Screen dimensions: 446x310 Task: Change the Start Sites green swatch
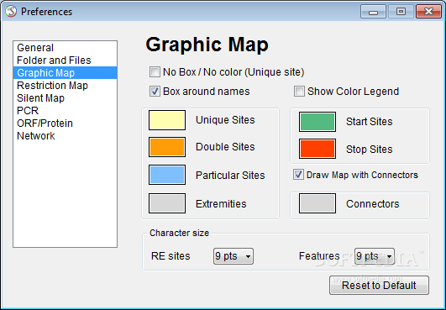point(317,122)
